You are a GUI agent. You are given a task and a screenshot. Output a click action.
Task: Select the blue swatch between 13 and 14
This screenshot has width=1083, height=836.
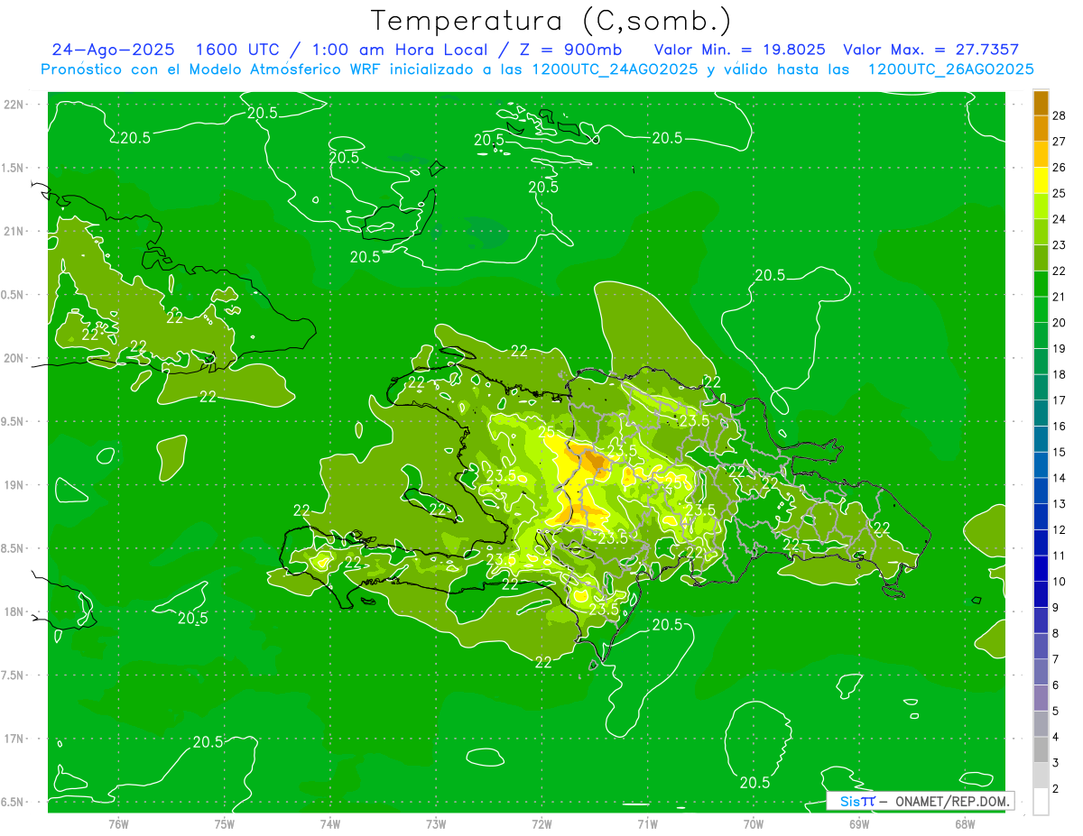pos(1041,491)
